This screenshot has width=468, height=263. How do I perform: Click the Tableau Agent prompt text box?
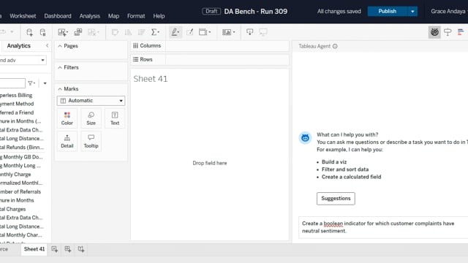tap(383, 227)
